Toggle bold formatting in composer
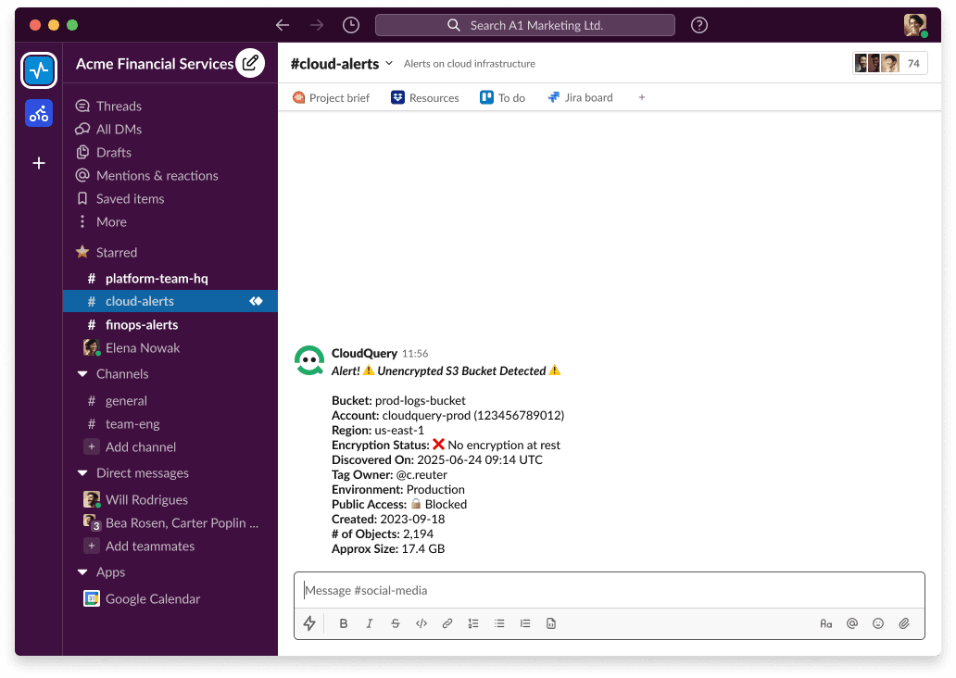Screen dimensions: 956x678 tap(344, 623)
